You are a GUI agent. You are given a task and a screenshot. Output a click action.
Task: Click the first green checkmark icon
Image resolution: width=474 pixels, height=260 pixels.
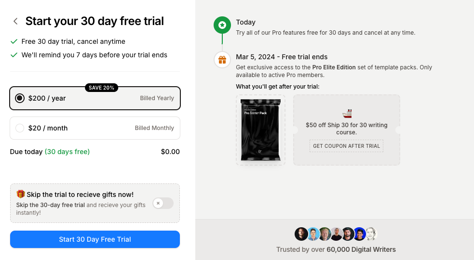click(14, 41)
